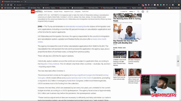Click the Chrome profile avatar icon
This screenshot has width=181, height=101.
click(176, 5)
